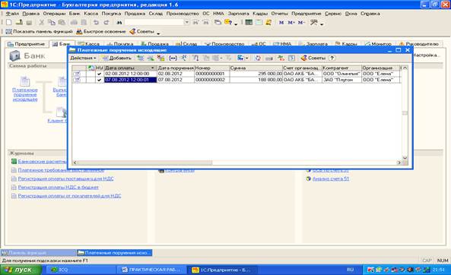
Task: Click the Cut scissors icon
Action: point(42,23)
